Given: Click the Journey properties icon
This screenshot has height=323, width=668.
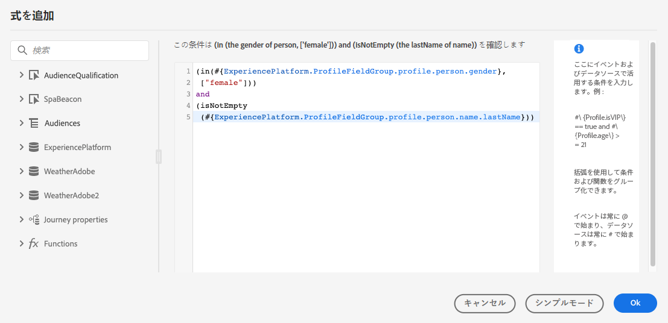Looking at the screenshot, I should coord(34,219).
